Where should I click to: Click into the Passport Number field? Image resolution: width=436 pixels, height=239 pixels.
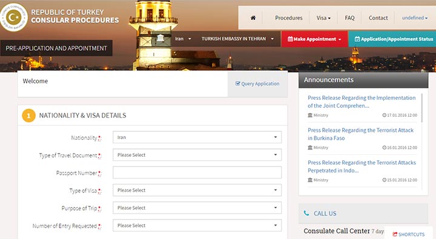click(x=197, y=172)
